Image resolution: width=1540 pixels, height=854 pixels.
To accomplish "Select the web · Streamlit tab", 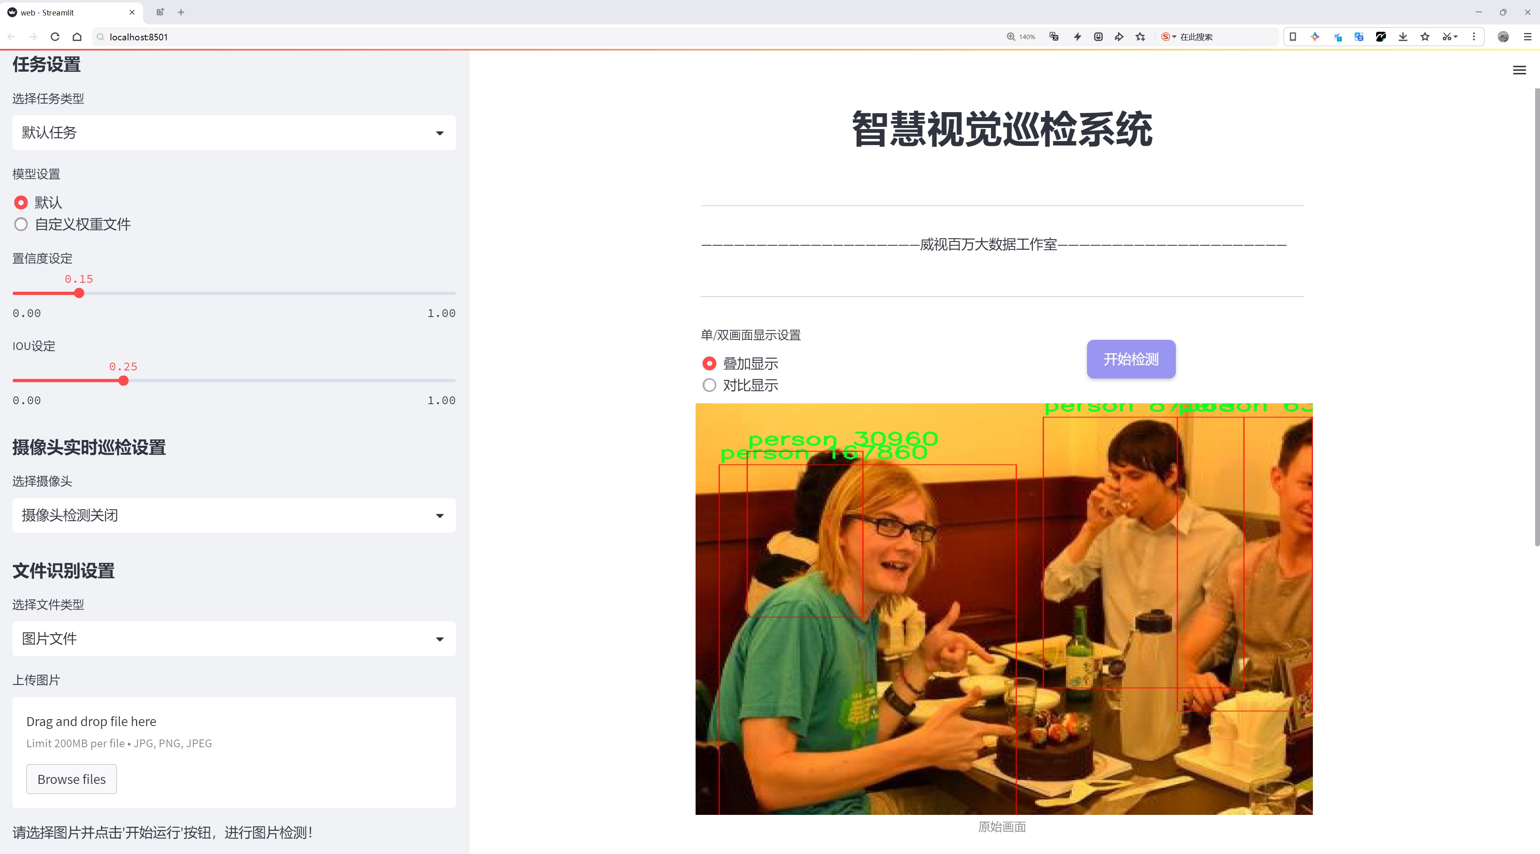I will [72, 12].
